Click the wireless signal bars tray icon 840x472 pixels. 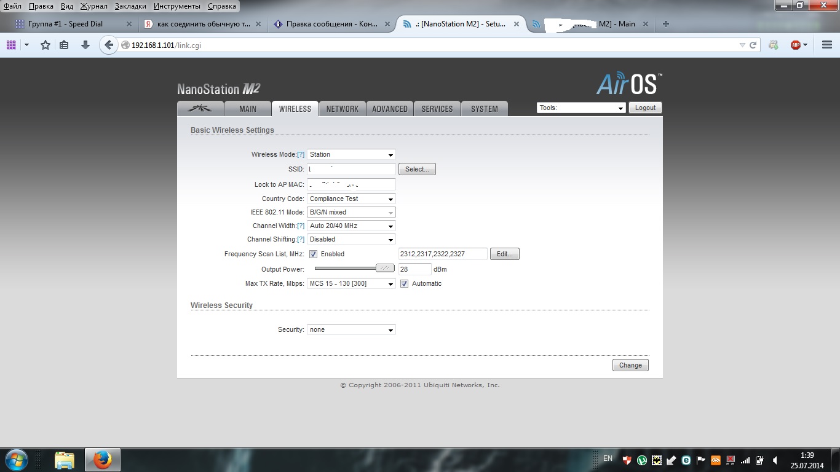[745, 460]
